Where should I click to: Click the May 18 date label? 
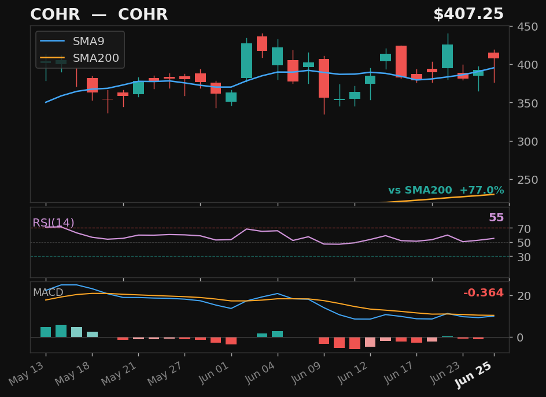[x=73, y=373]
